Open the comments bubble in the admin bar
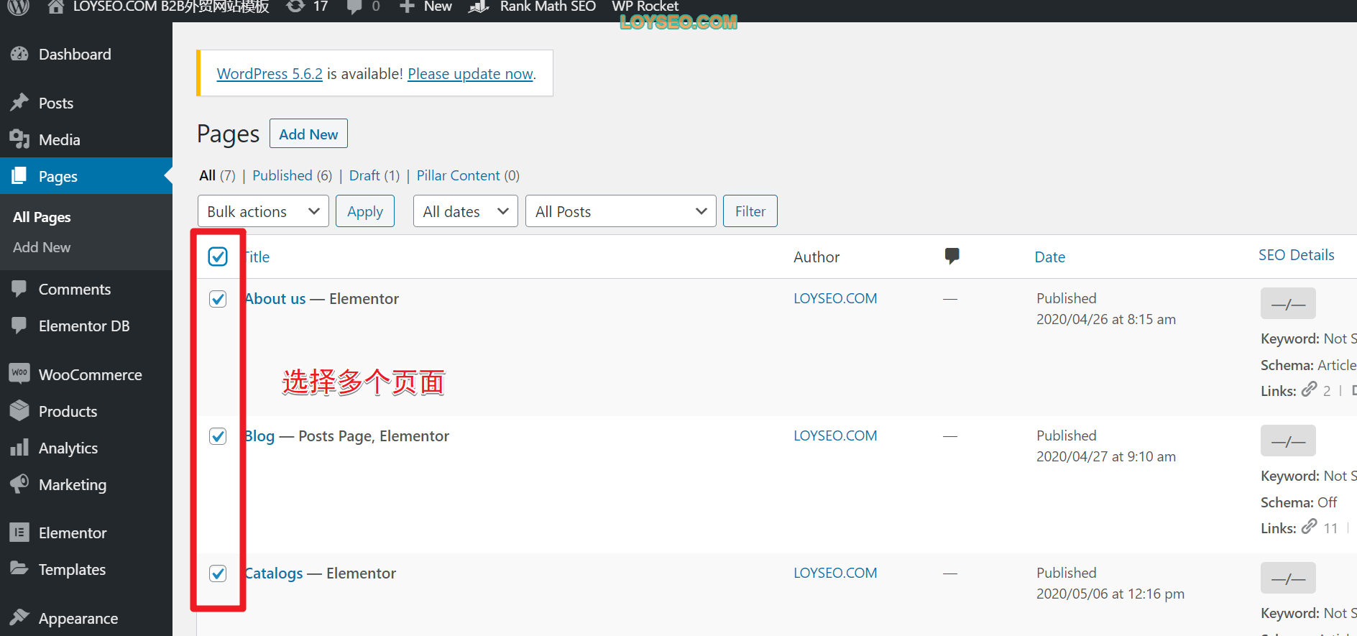This screenshot has height=636, width=1357. [354, 6]
